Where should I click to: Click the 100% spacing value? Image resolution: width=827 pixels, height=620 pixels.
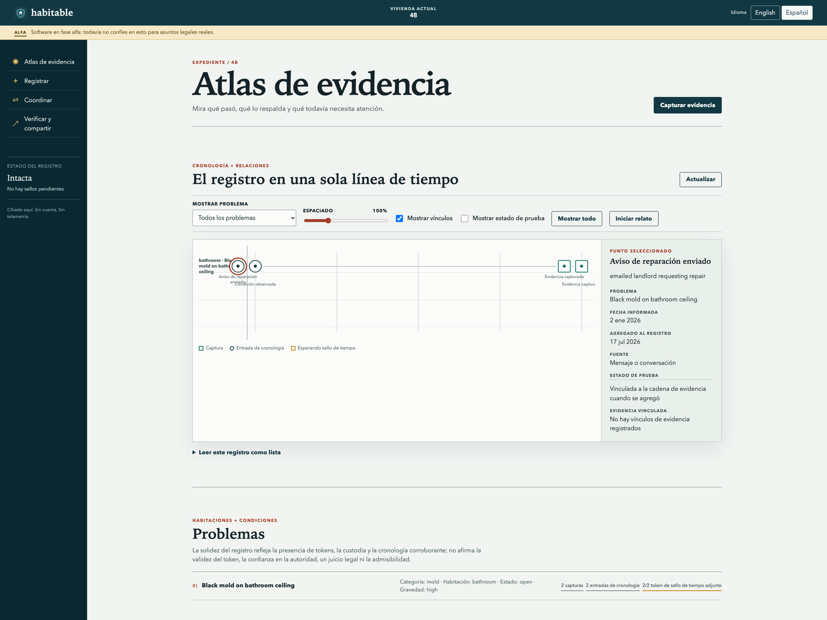point(380,211)
